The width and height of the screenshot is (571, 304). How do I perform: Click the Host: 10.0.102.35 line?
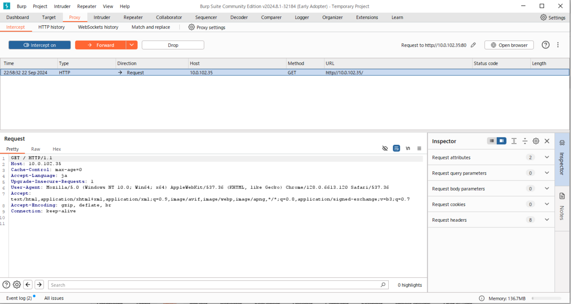pos(36,164)
